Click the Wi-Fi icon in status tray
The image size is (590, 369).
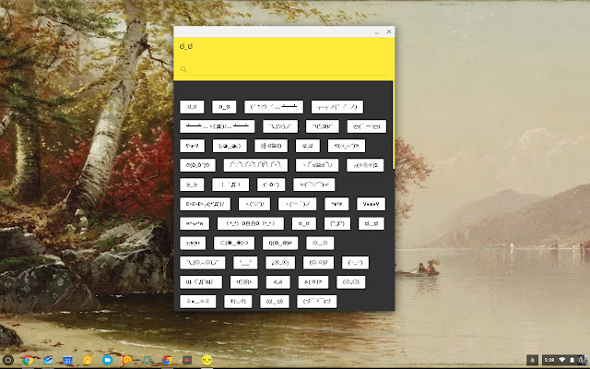(561, 360)
